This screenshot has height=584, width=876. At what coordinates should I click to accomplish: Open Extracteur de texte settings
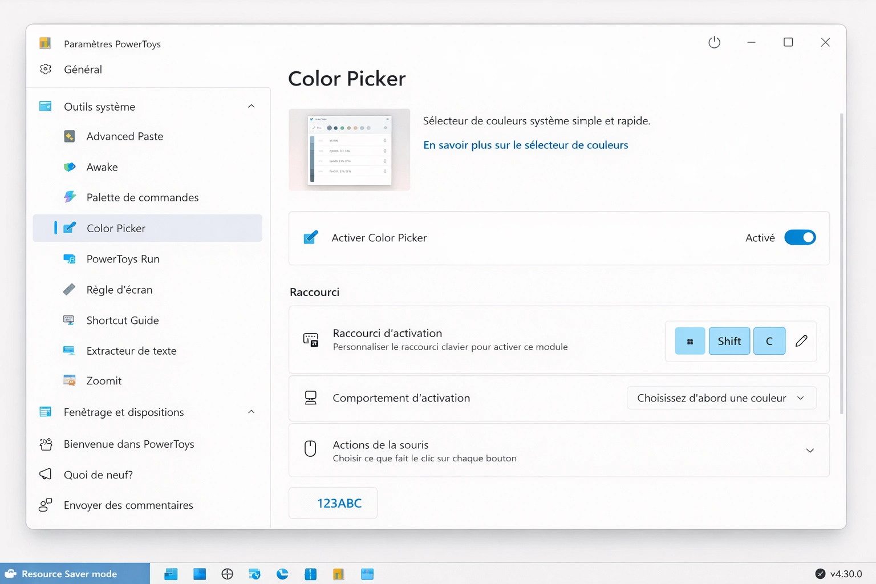(x=131, y=351)
